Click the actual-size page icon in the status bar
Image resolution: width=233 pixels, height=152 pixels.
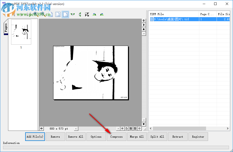pyautogui.click(x=126, y=129)
